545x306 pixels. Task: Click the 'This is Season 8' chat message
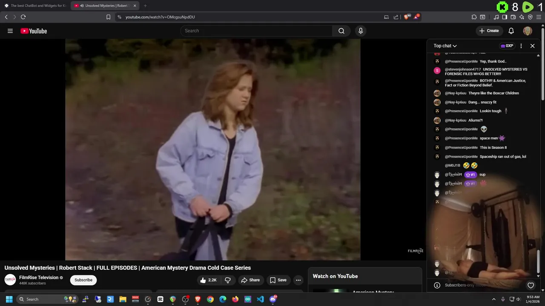click(493, 147)
